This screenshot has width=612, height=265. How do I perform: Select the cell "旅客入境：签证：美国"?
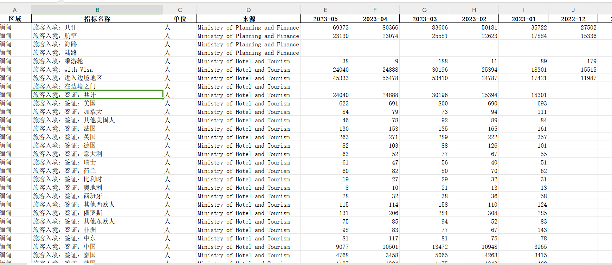point(97,103)
